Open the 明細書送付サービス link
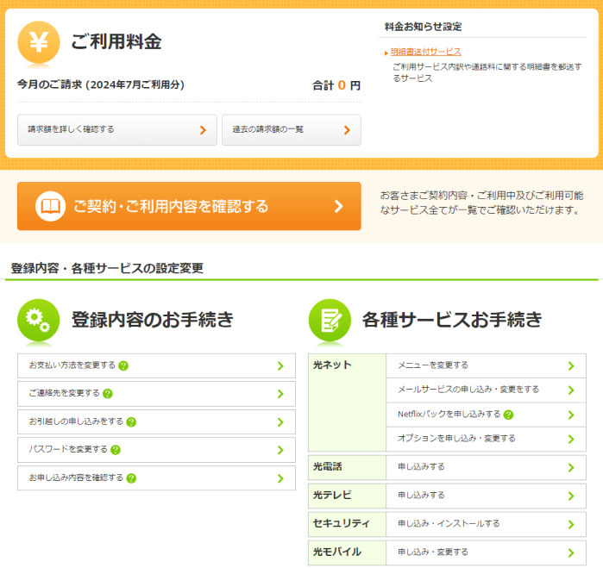 pyautogui.click(x=425, y=52)
